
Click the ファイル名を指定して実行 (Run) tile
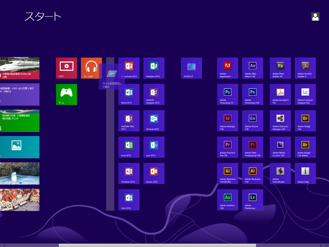point(112,77)
